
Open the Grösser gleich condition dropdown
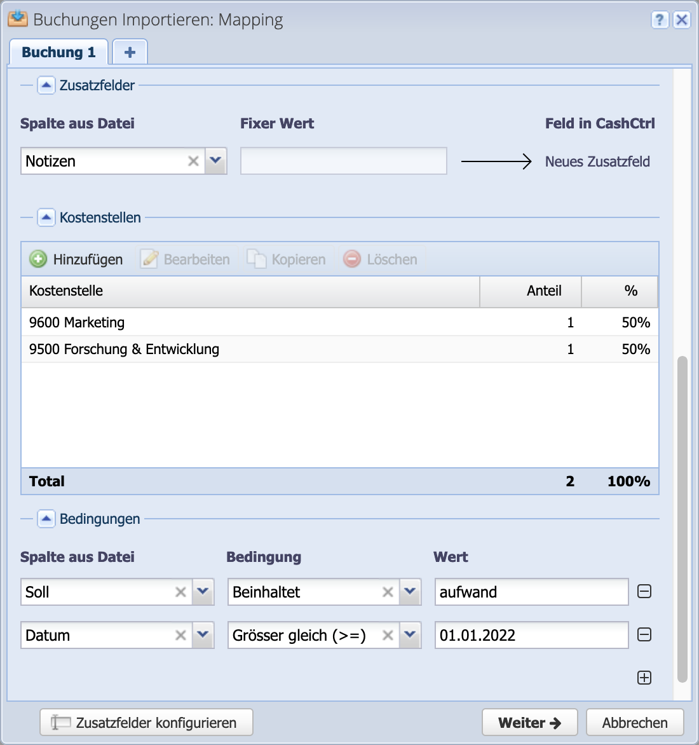[410, 634]
